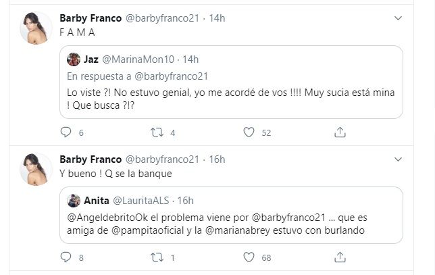Reply to the "F A M A" tweet
435x275 pixels.
tap(66, 132)
